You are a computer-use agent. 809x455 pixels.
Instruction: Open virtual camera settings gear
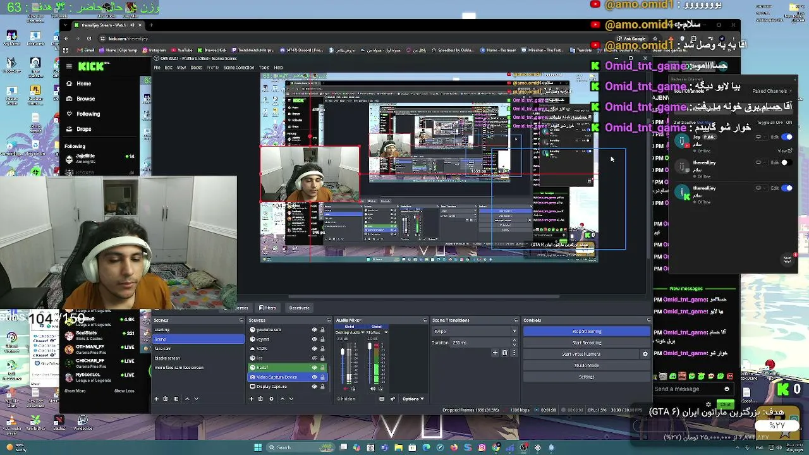click(x=645, y=354)
